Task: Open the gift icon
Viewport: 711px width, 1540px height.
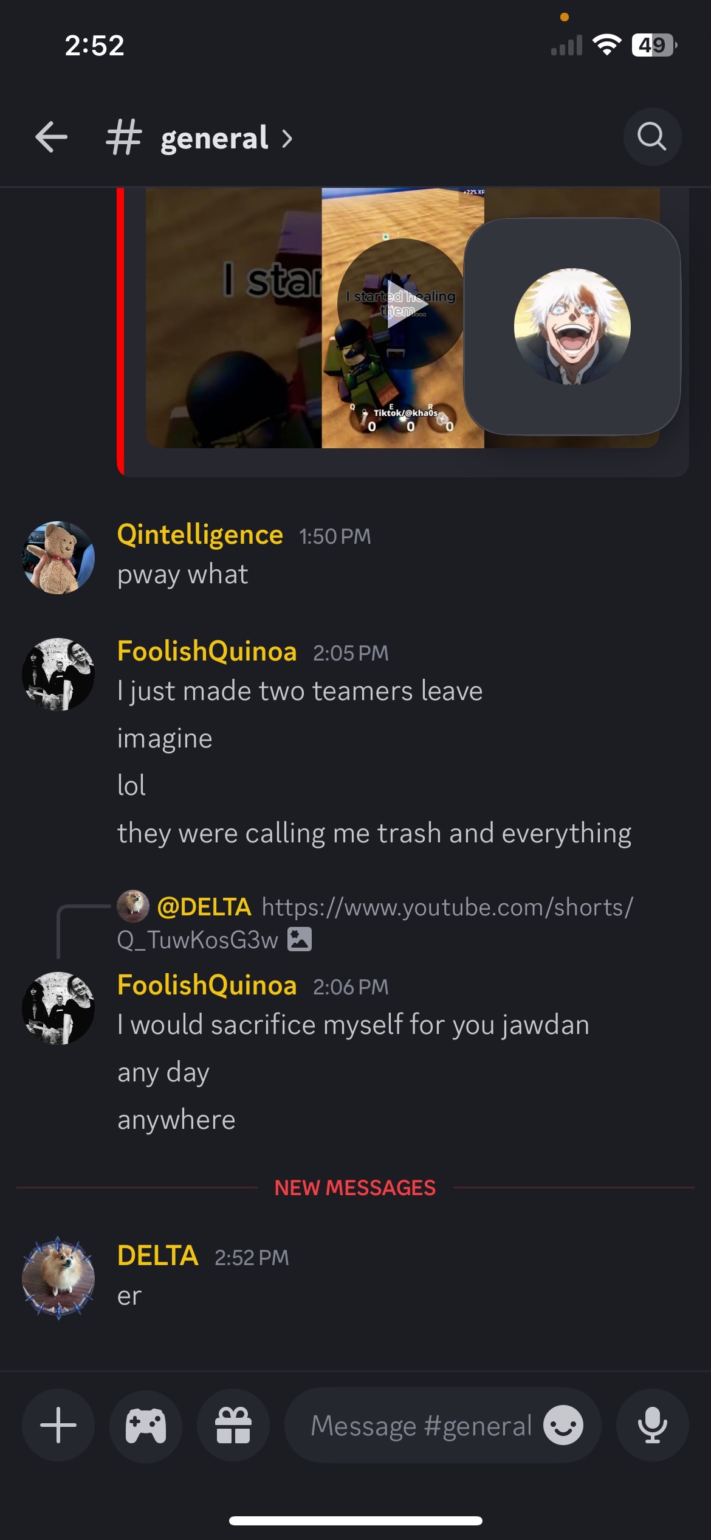Action: (233, 1425)
